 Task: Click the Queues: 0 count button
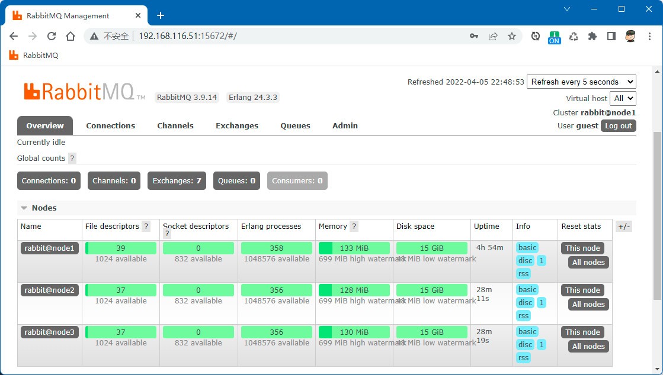pos(237,181)
